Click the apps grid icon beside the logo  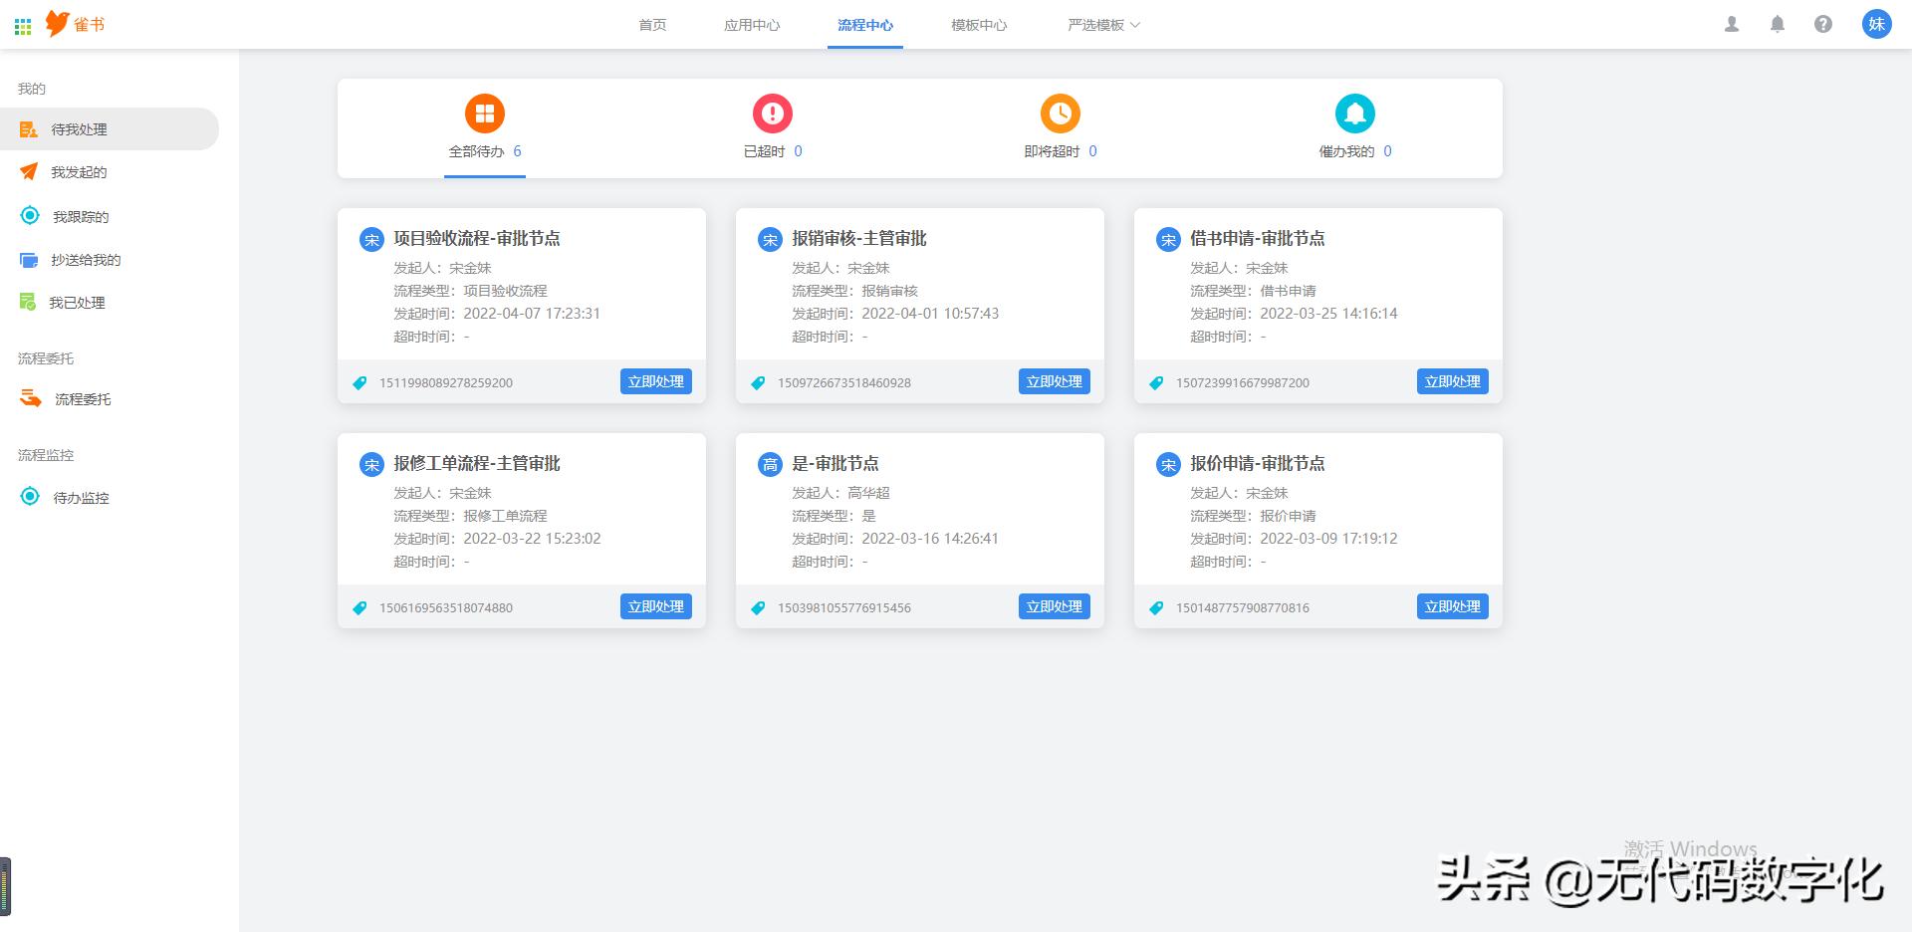coord(23,24)
